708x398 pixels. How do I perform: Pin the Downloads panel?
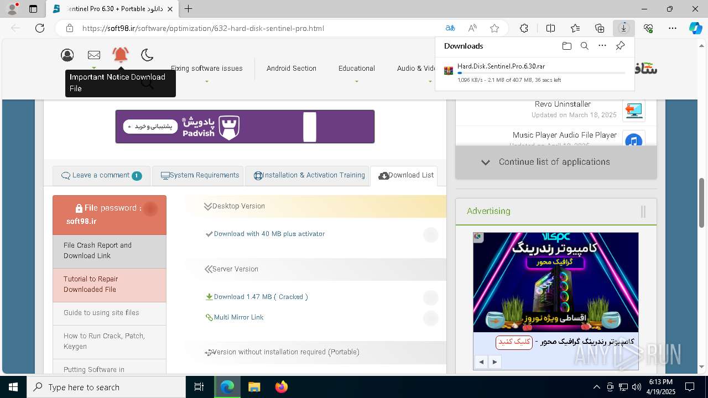pyautogui.click(x=620, y=46)
